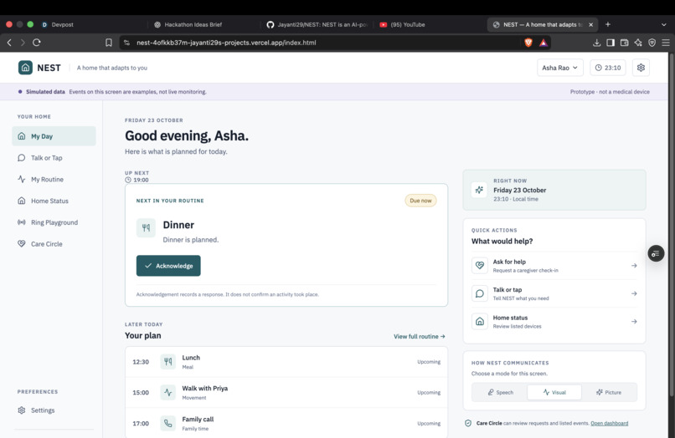Click the Family call phone icon

pos(167,424)
